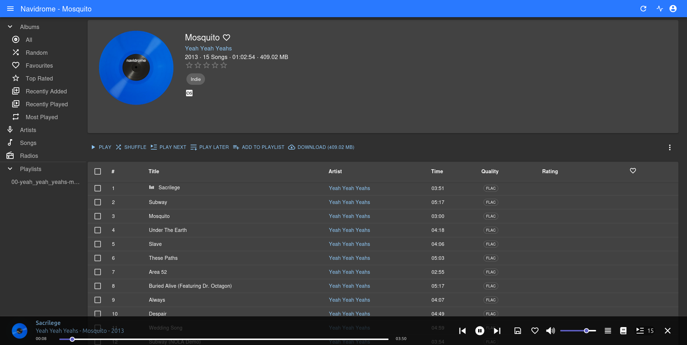
Task: Select checkbox for track Subway
Action: tap(98, 202)
